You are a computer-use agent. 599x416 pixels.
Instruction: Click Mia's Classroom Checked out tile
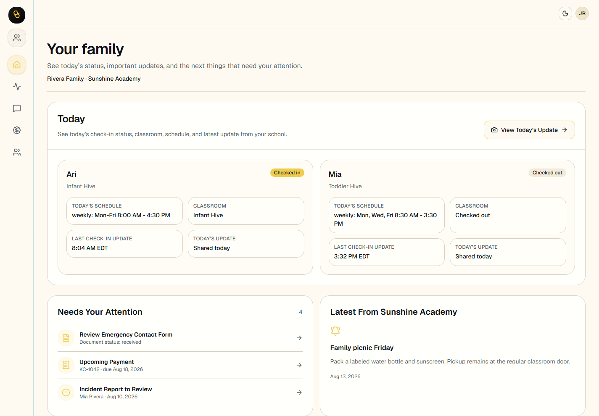point(508,215)
